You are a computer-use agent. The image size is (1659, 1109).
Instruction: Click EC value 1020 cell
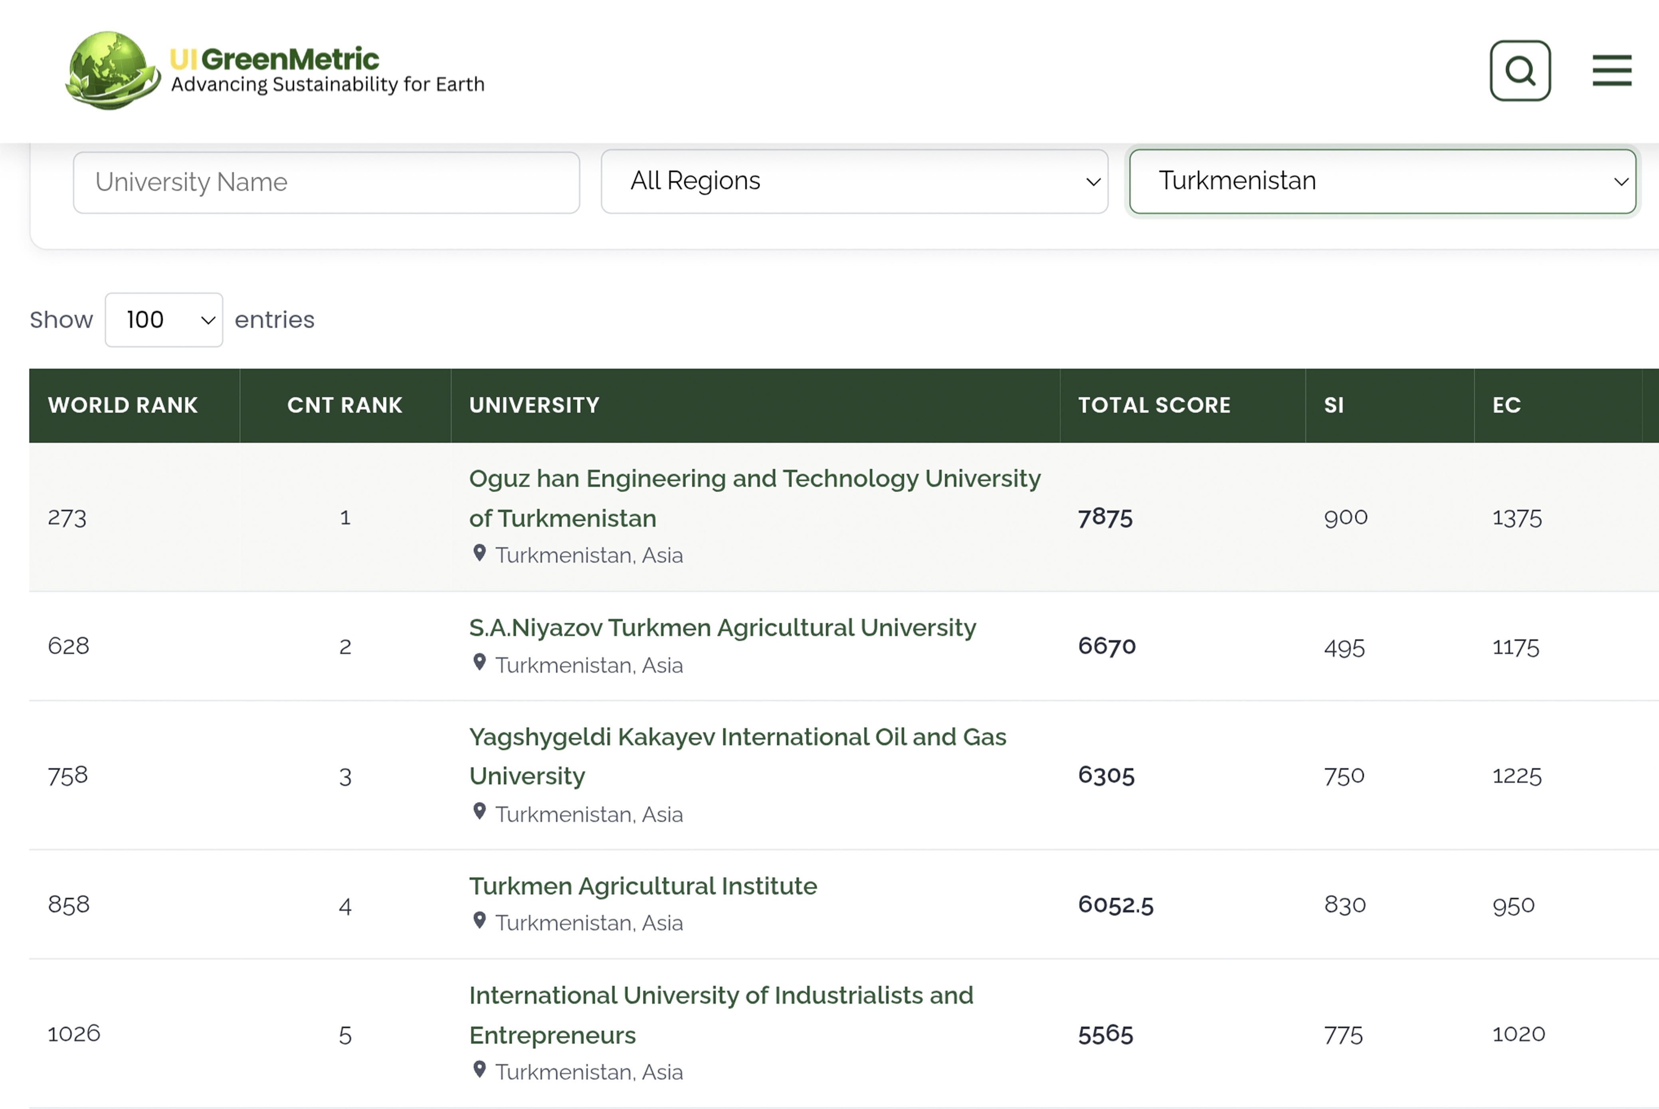click(1518, 1035)
